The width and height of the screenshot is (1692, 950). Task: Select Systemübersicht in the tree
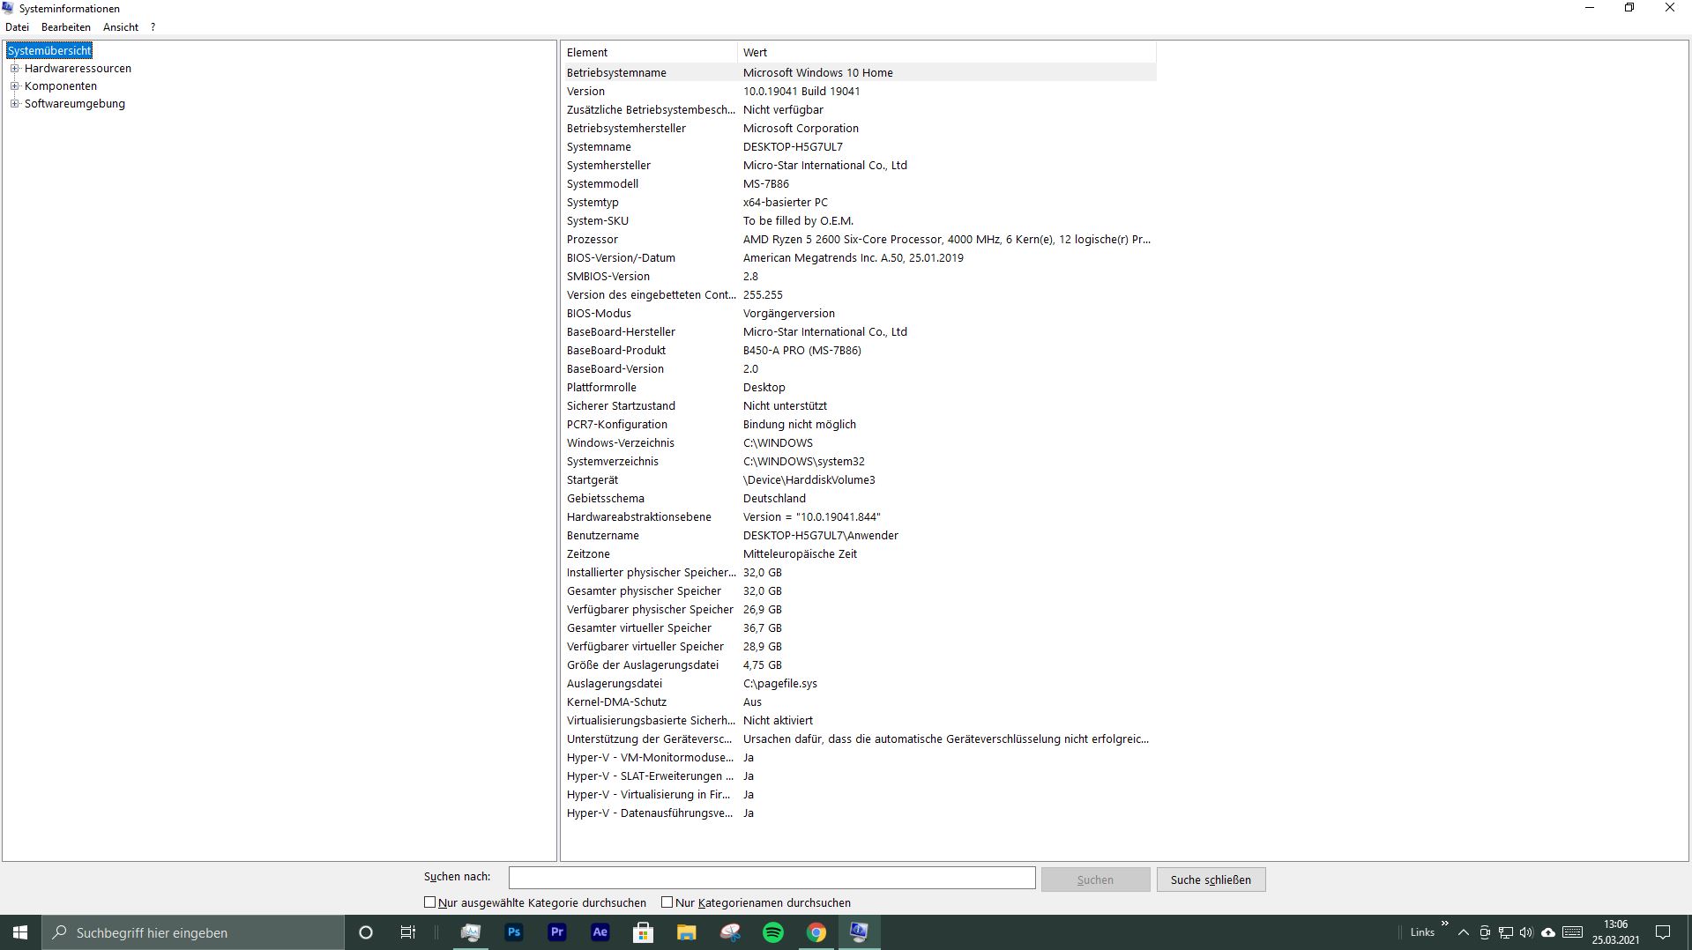[x=49, y=51]
